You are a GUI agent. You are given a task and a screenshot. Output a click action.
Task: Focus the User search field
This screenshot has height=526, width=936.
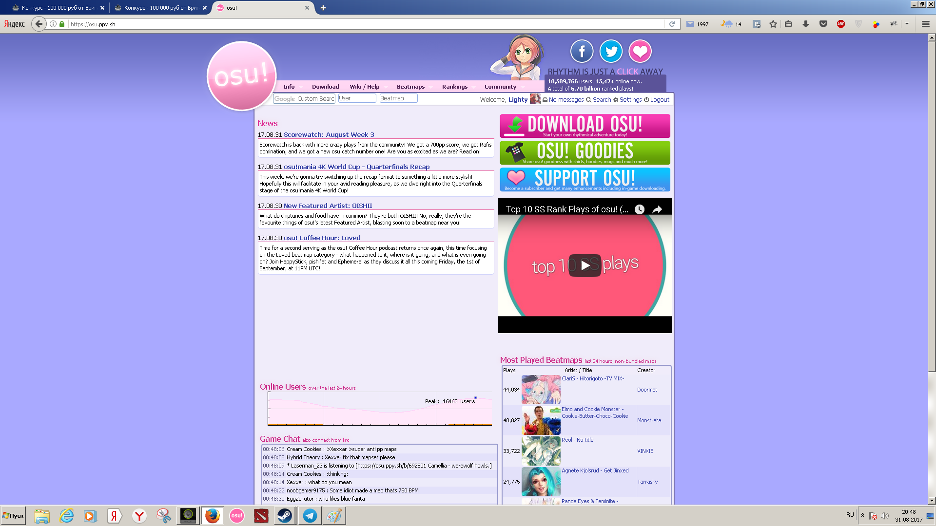click(357, 98)
